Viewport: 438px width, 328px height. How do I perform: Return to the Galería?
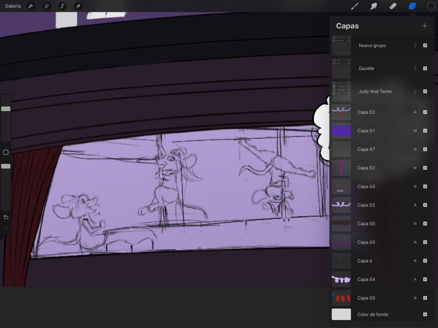point(13,6)
